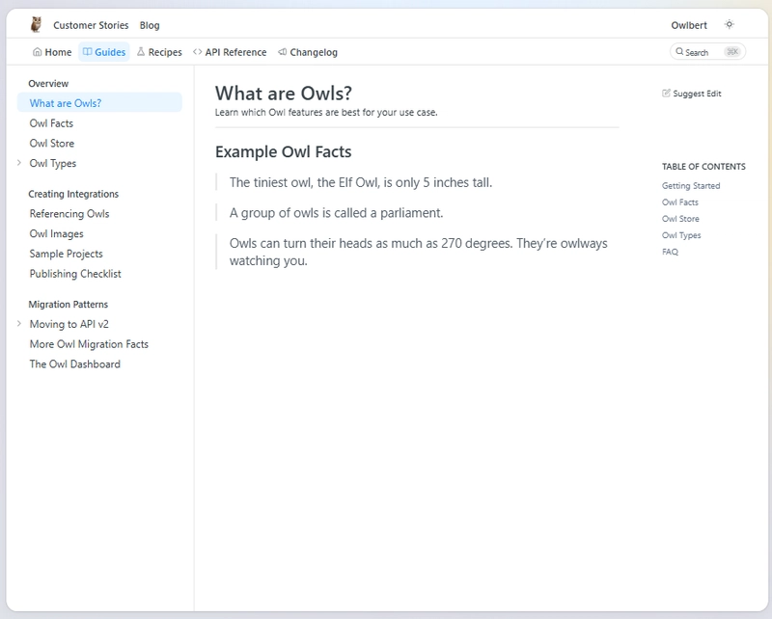This screenshot has width=772, height=619.
Task: Open Owl Images page
Action: pos(57,233)
